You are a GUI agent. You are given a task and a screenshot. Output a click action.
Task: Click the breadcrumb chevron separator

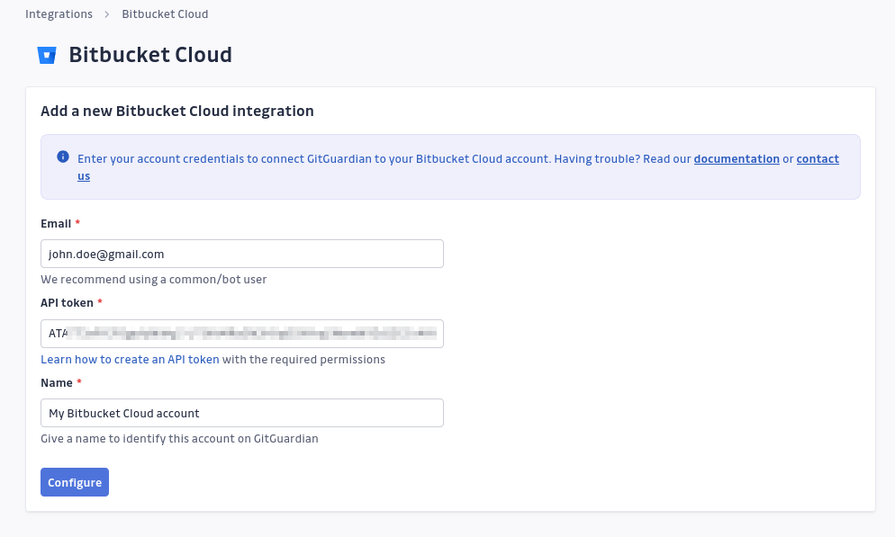pyautogui.click(x=107, y=14)
